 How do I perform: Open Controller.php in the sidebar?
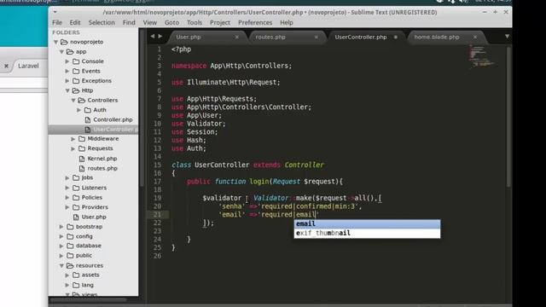point(113,119)
